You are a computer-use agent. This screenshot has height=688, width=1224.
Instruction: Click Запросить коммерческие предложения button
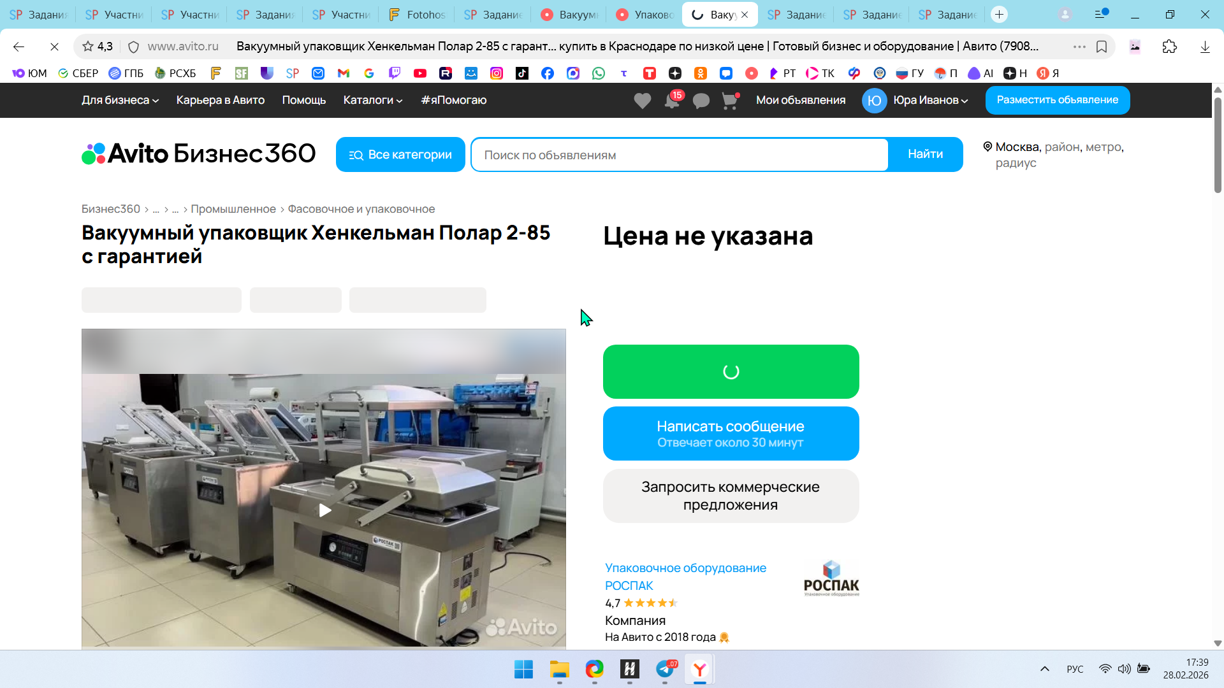tap(731, 496)
